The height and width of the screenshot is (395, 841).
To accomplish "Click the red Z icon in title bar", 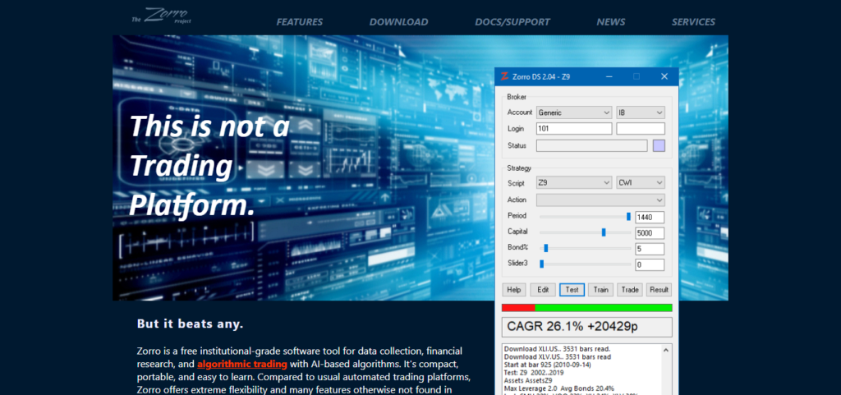I will coord(504,76).
